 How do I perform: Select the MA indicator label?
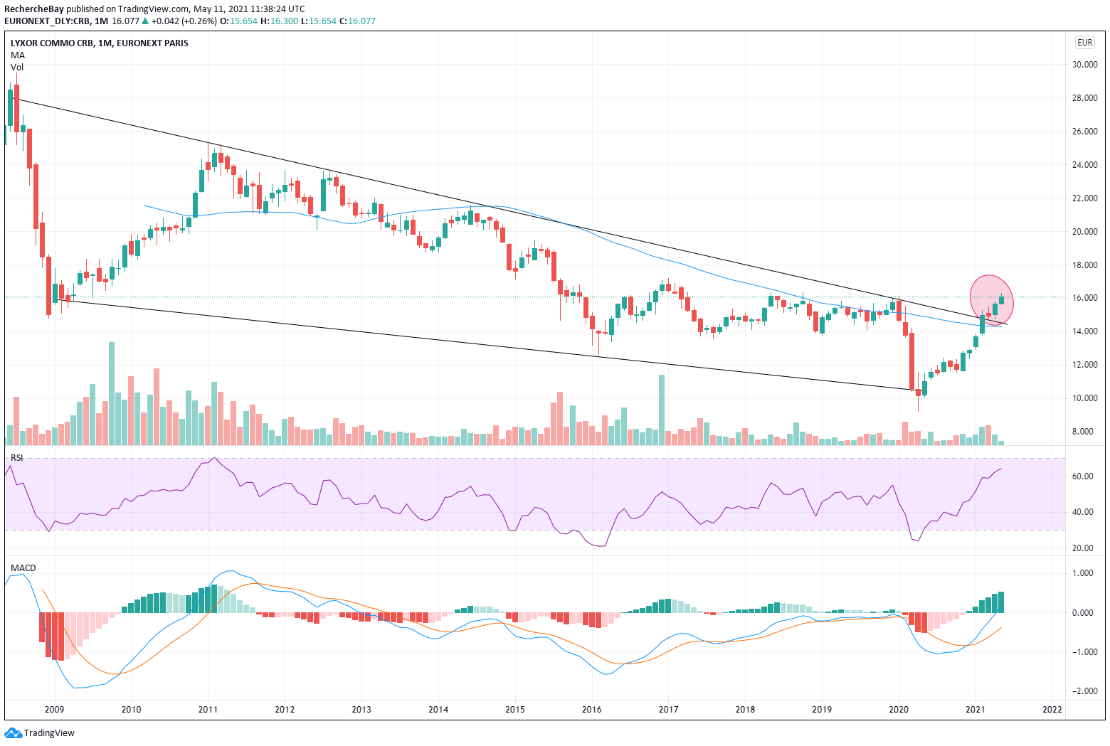[18, 55]
